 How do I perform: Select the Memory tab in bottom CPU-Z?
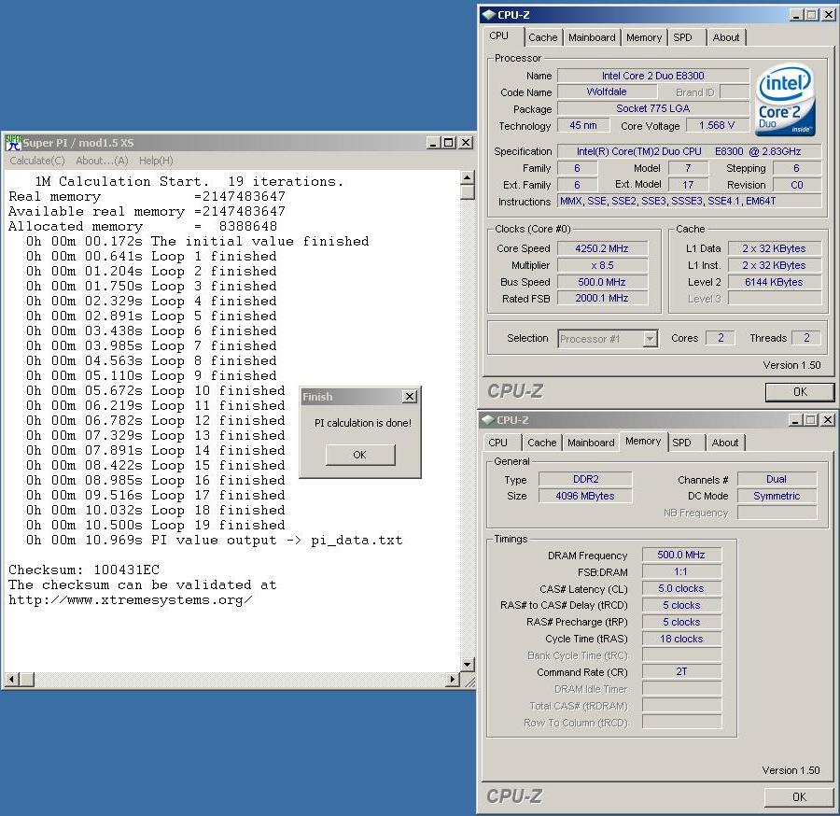[643, 441]
